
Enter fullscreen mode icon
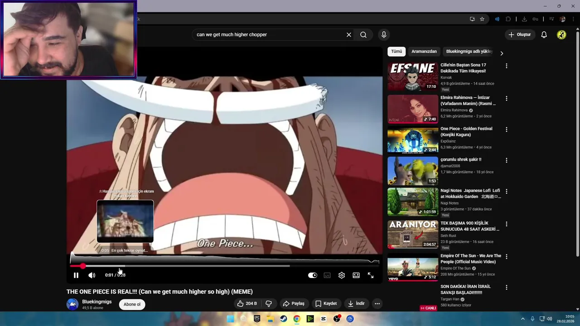[371, 275]
